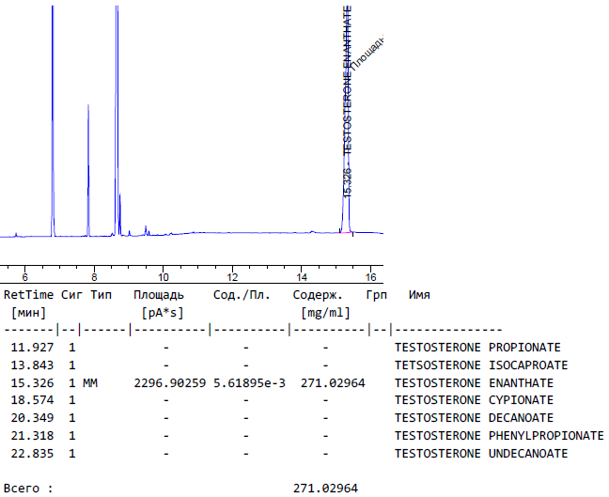Click the TESTOSTERONE ENANTHATE vertical peak label
609x497 pixels.
pos(348,80)
